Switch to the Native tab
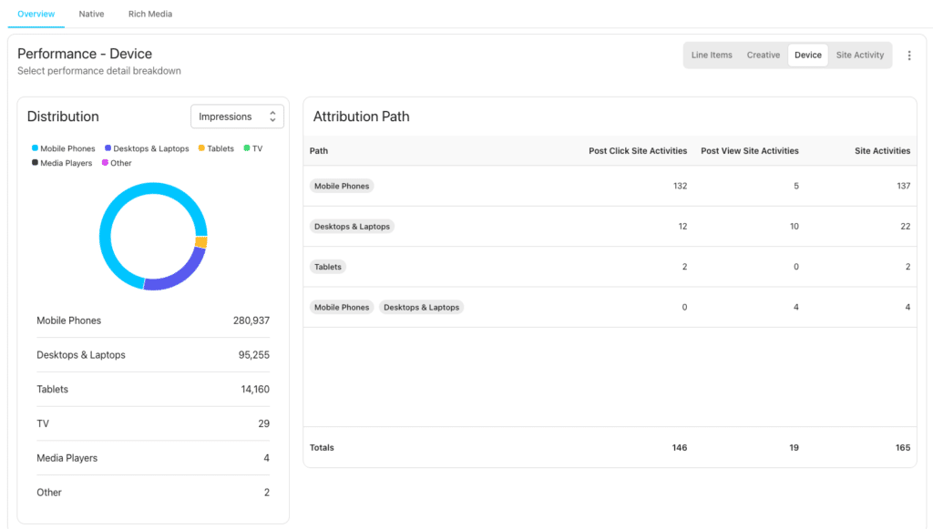Viewport: 933px width, 529px height. (x=91, y=15)
